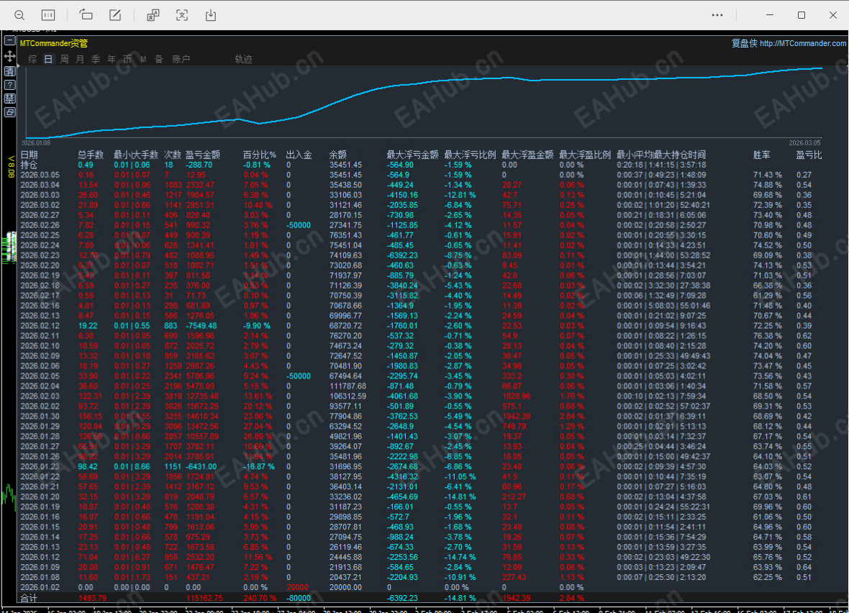Start text recognition scan on the image
Viewport: 849px width, 613px height.
[182, 15]
